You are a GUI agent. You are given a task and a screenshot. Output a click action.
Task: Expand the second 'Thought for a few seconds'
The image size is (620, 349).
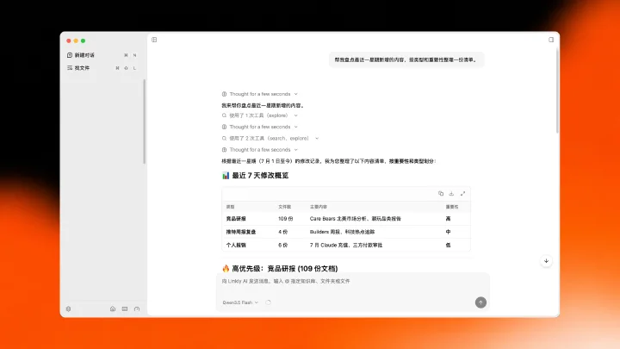point(259,127)
